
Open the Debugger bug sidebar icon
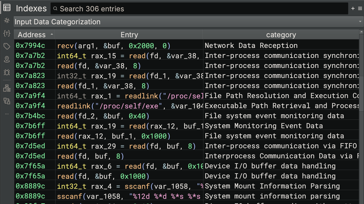pyautogui.click(x=7, y=73)
